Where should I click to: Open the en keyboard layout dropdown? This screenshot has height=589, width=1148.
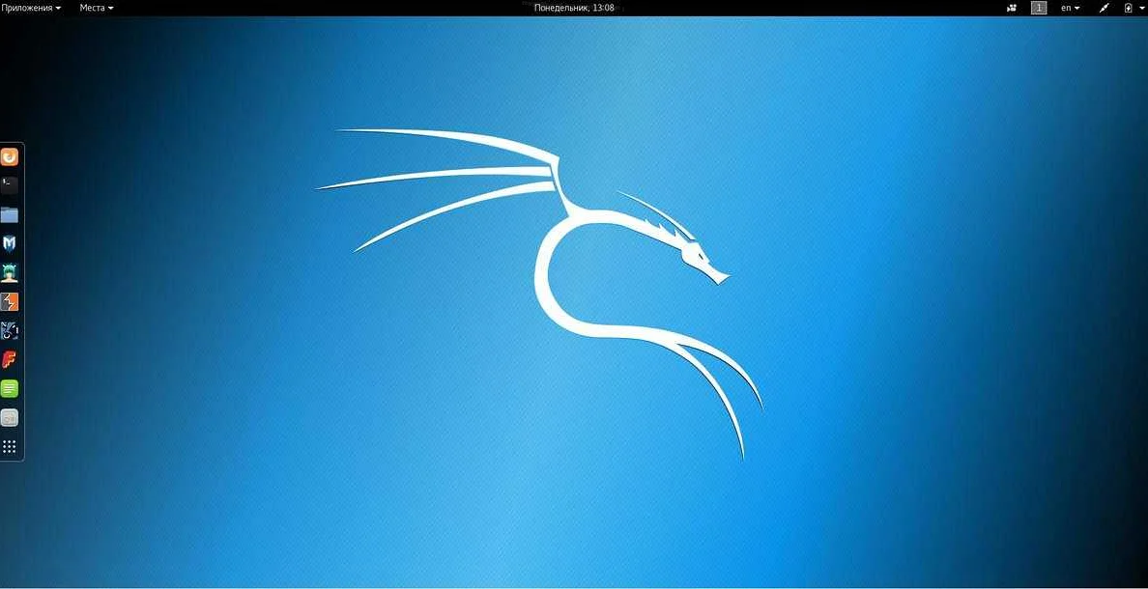1071,8
